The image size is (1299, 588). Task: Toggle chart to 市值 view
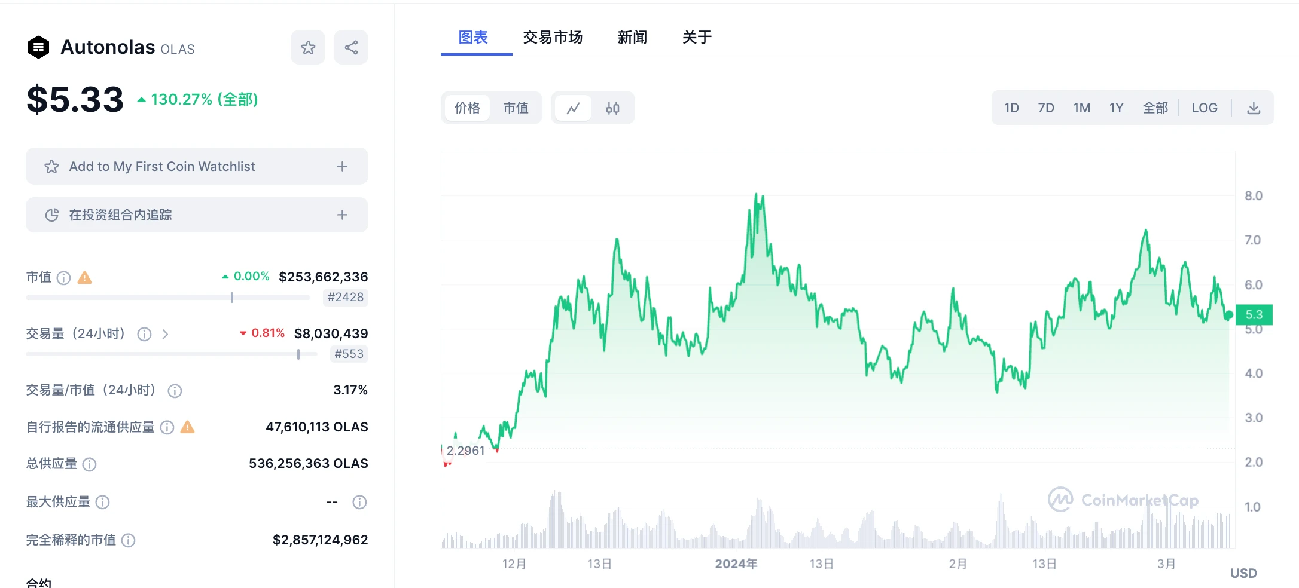pyautogui.click(x=516, y=108)
